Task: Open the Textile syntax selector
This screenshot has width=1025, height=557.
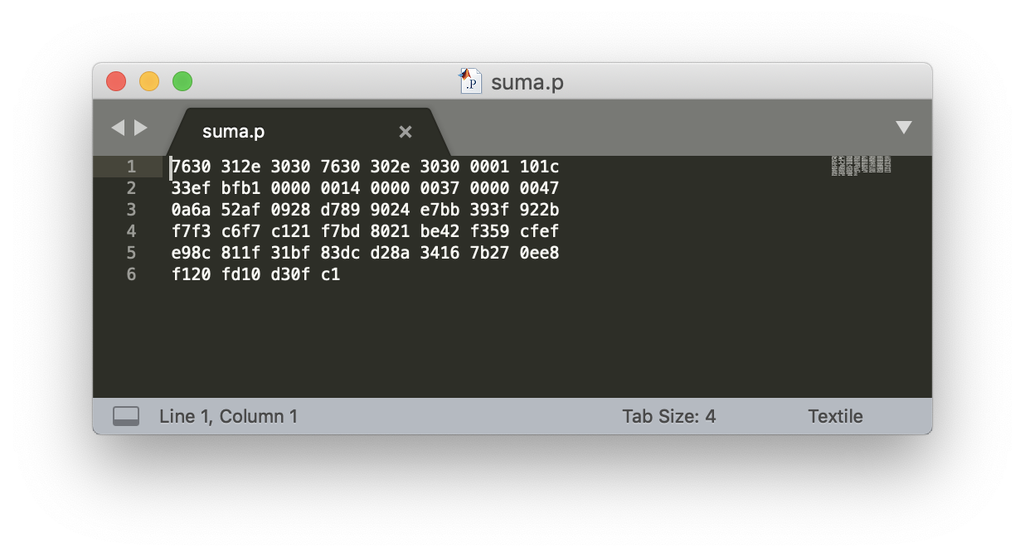Action: tap(835, 416)
